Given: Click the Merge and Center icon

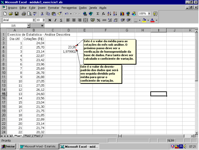Looking at the screenshot, I should 86,20.
